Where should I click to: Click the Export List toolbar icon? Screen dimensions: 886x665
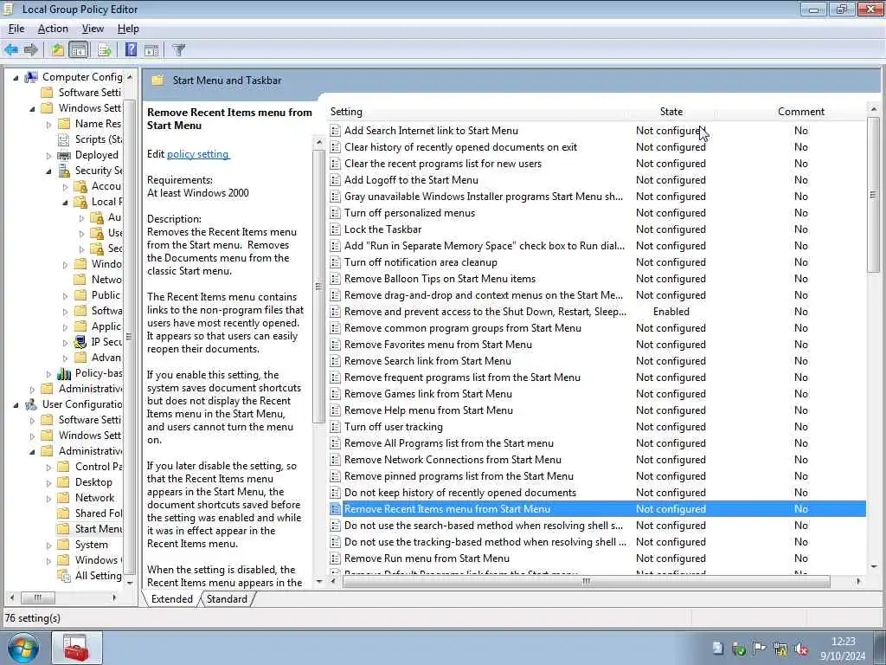click(105, 49)
